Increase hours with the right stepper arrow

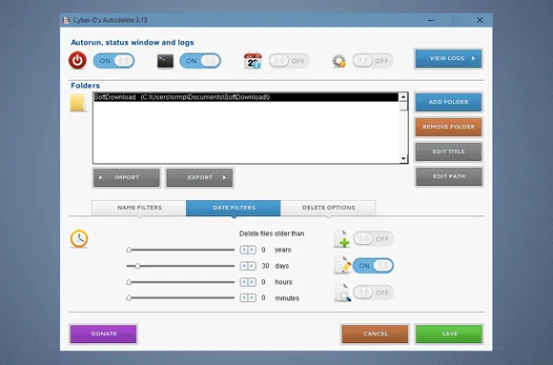click(252, 282)
